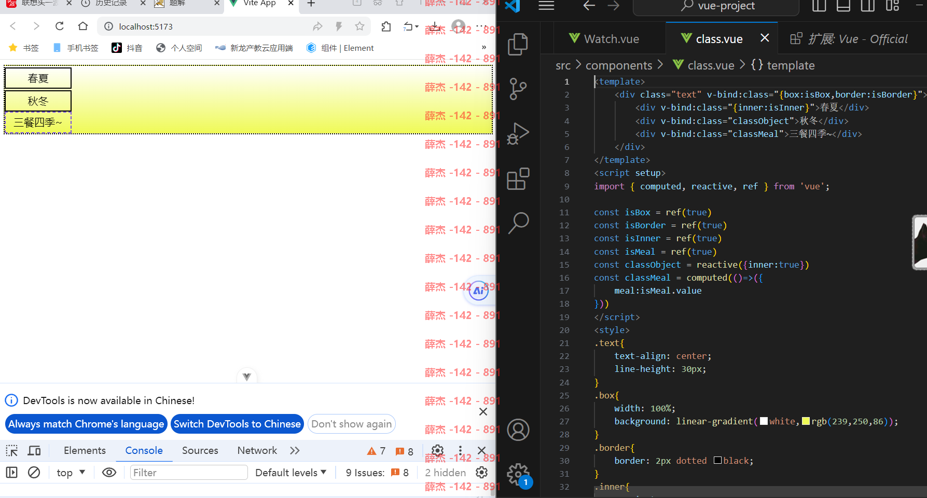Image resolution: width=927 pixels, height=498 pixels.
Task: Click the components breadcrumb segment
Action: [619, 65]
